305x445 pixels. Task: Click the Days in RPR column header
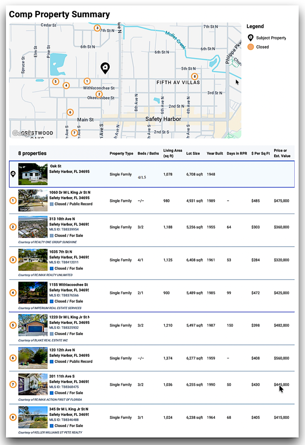[x=237, y=154]
